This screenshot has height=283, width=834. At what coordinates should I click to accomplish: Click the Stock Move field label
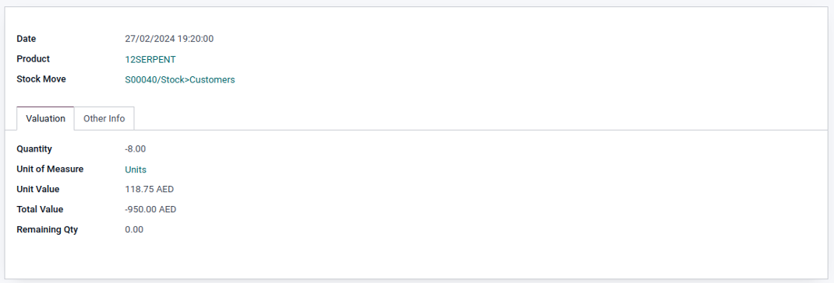click(41, 79)
